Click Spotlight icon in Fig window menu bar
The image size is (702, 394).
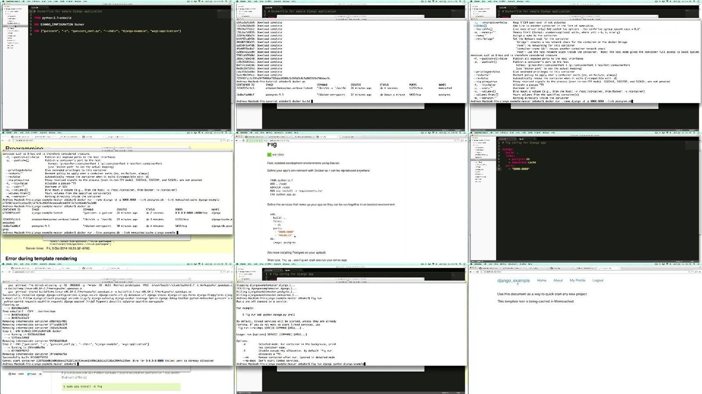pyautogui.click(x=460, y=132)
